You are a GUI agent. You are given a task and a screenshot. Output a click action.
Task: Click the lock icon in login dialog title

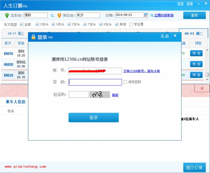click(x=33, y=37)
